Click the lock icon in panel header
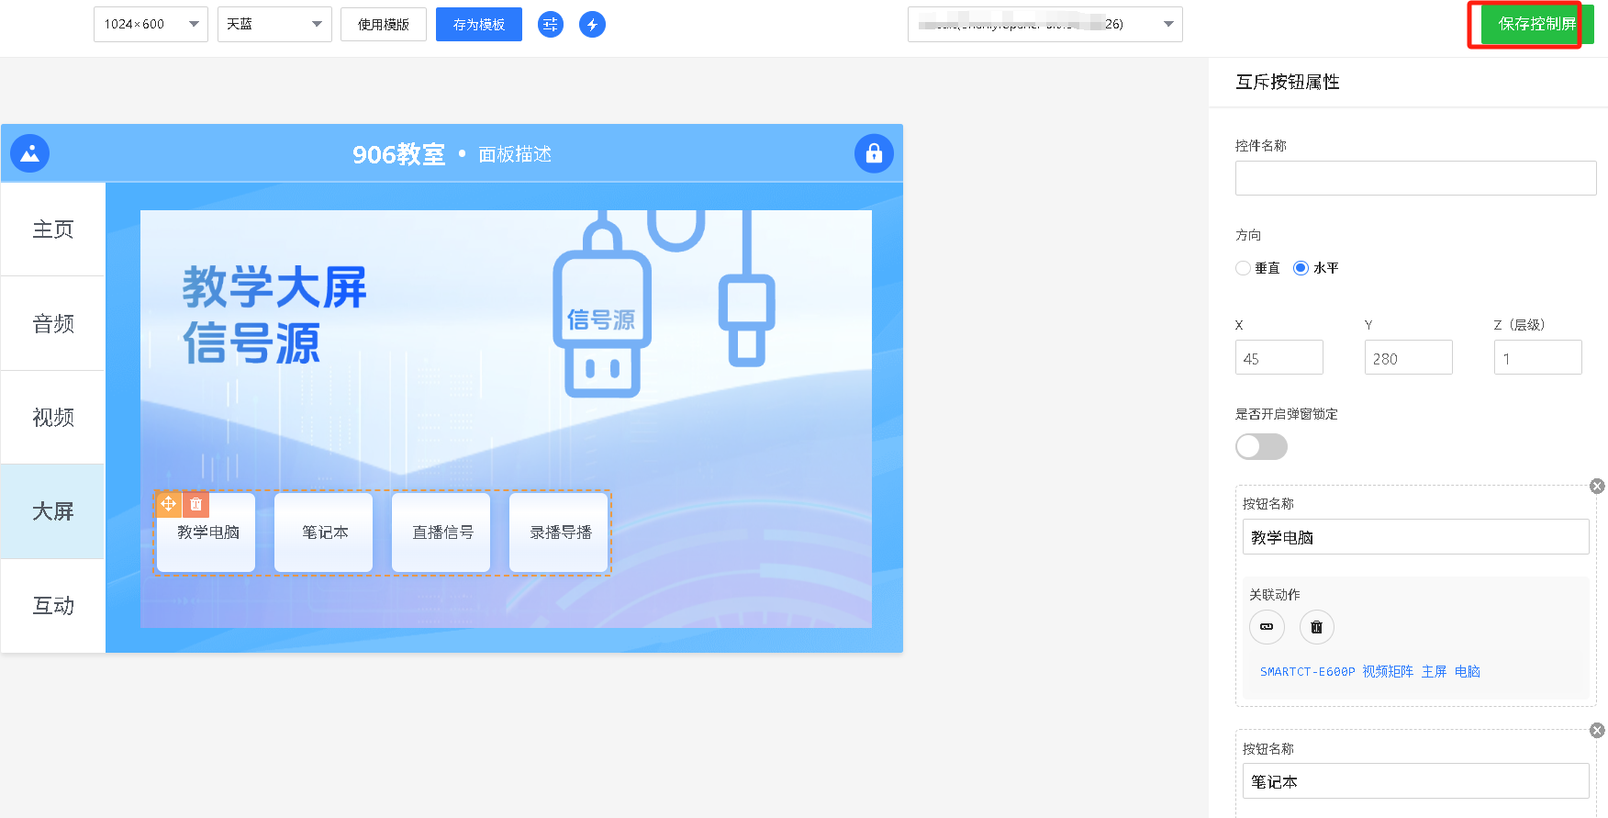The height and width of the screenshot is (818, 1608). pos(873,153)
